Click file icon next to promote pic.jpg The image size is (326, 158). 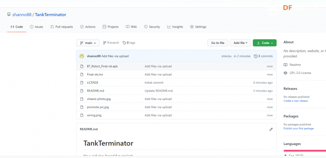82,107
